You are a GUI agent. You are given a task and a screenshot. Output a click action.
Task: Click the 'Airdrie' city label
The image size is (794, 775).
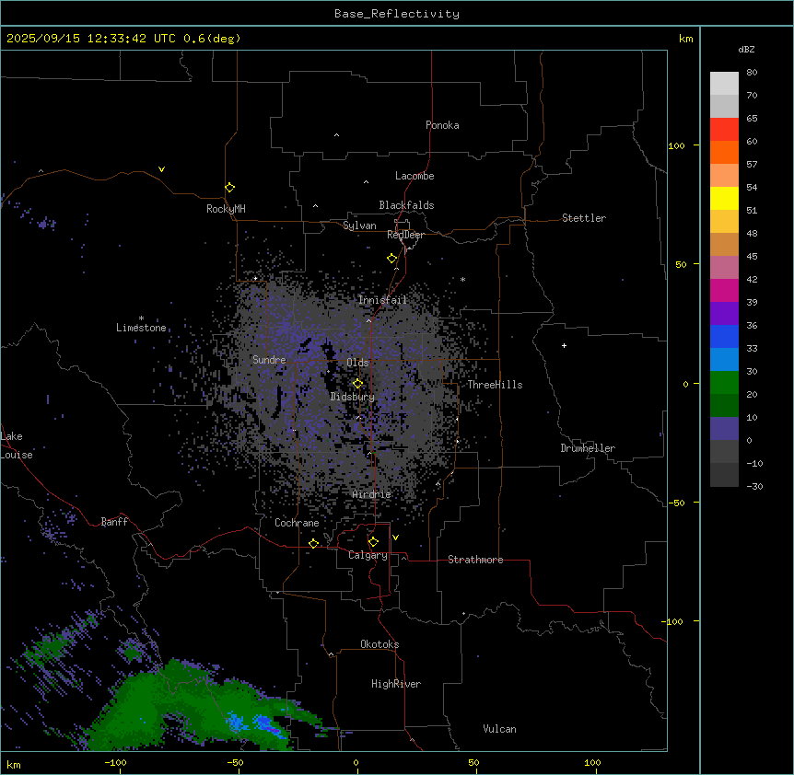point(372,494)
